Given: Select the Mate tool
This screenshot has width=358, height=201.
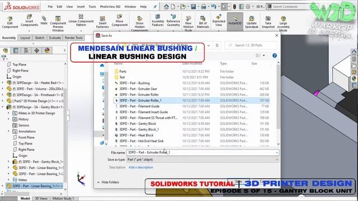Looking at the screenshot, I should point(44,21).
